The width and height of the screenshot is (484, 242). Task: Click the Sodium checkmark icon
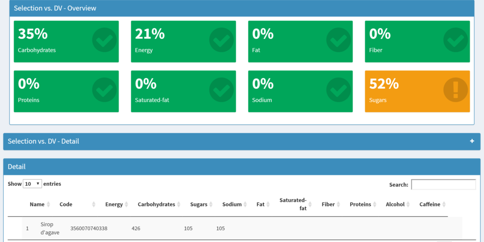click(x=338, y=90)
